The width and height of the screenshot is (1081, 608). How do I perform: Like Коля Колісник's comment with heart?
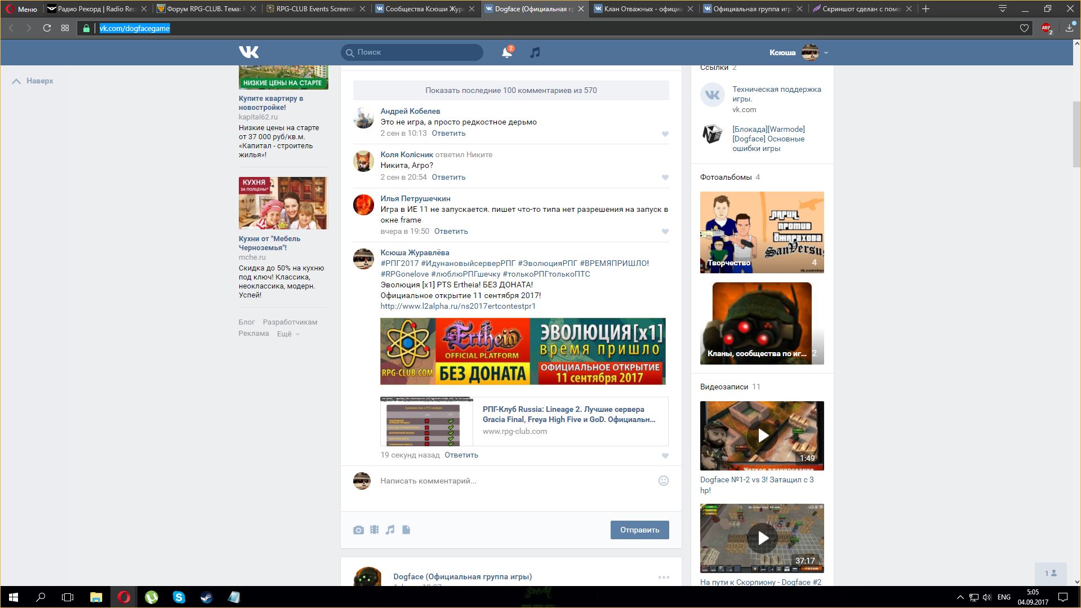pos(665,177)
